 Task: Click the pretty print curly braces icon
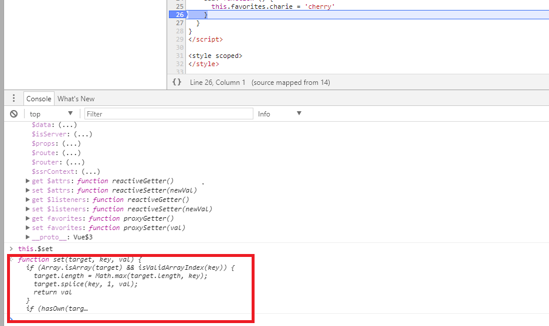[177, 83]
